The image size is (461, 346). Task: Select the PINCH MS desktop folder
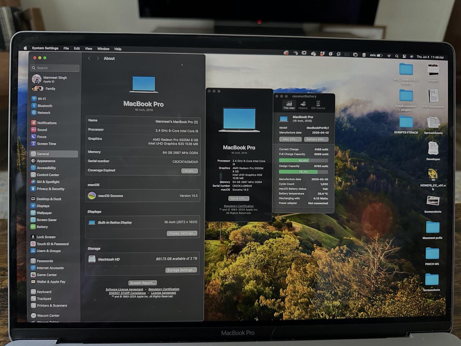pos(432,257)
